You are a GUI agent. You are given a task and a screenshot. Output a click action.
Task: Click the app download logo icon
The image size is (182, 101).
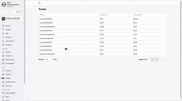click(3, 19)
